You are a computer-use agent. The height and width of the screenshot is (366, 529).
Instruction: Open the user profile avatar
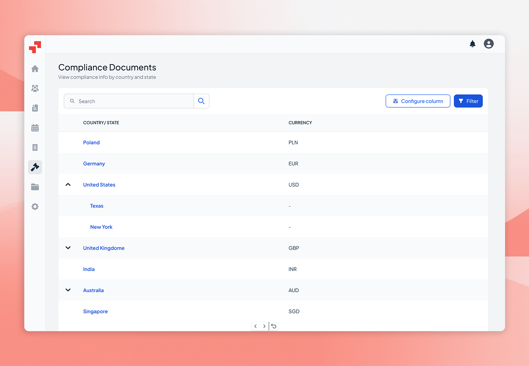click(x=489, y=44)
